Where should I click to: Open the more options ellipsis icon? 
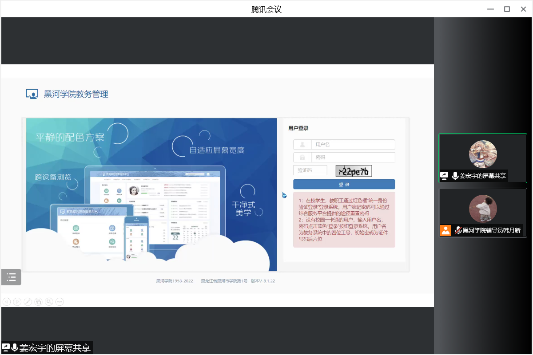pyautogui.click(x=59, y=302)
